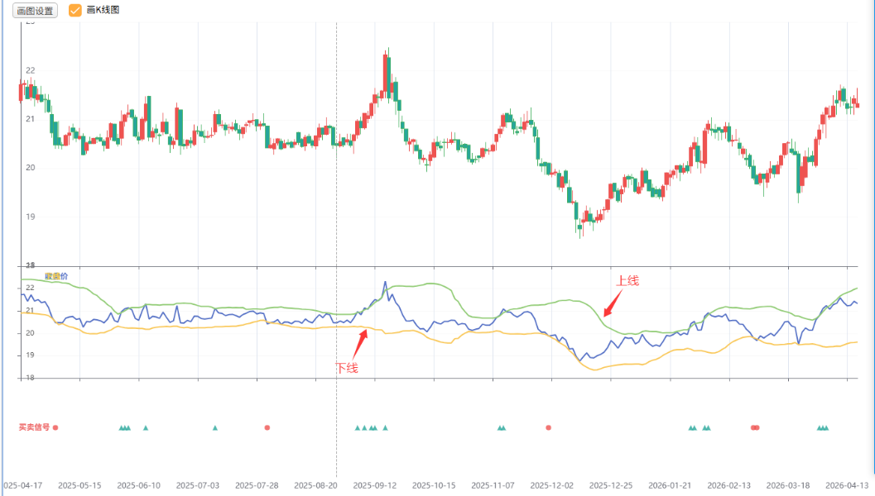
Task: Click the red signal dot near 2025-12-02
Action: pos(548,427)
